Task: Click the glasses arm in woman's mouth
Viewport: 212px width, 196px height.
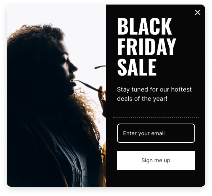Action: coord(87,85)
